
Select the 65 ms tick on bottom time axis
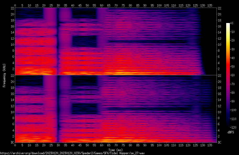(x=108, y=145)
